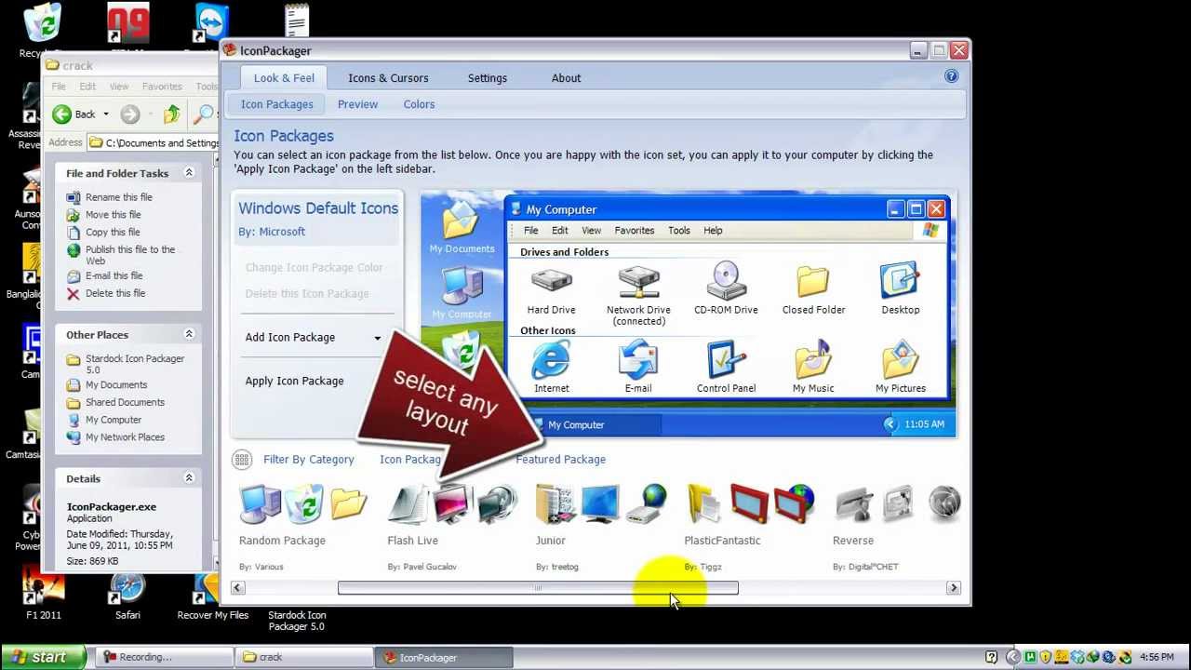Click Filter By Category
This screenshot has height=670, width=1191.
[x=308, y=459]
